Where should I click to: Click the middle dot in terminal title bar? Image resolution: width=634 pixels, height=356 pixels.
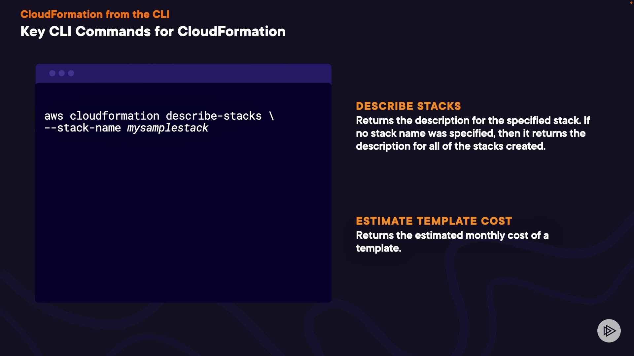pos(62,73)
